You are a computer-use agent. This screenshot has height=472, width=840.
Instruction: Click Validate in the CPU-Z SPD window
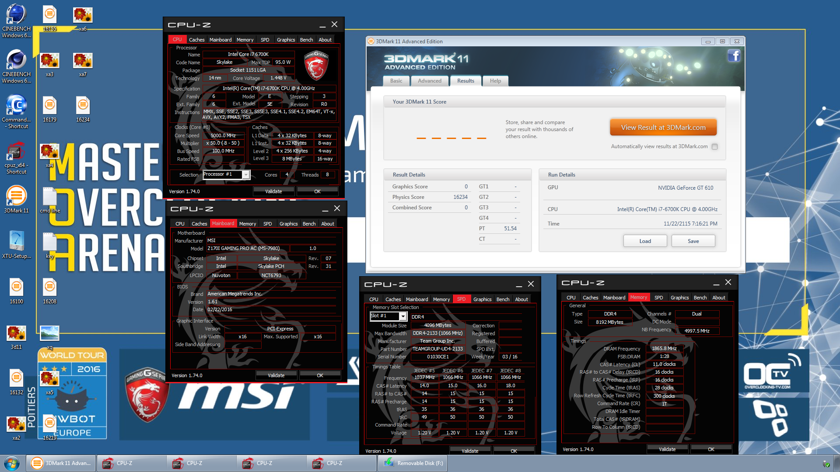pyautogui.click(x=470, y=451)
